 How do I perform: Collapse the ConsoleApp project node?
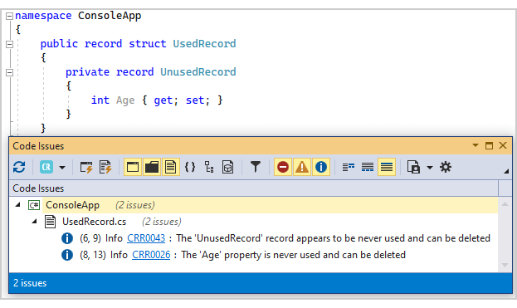[17, 205]
